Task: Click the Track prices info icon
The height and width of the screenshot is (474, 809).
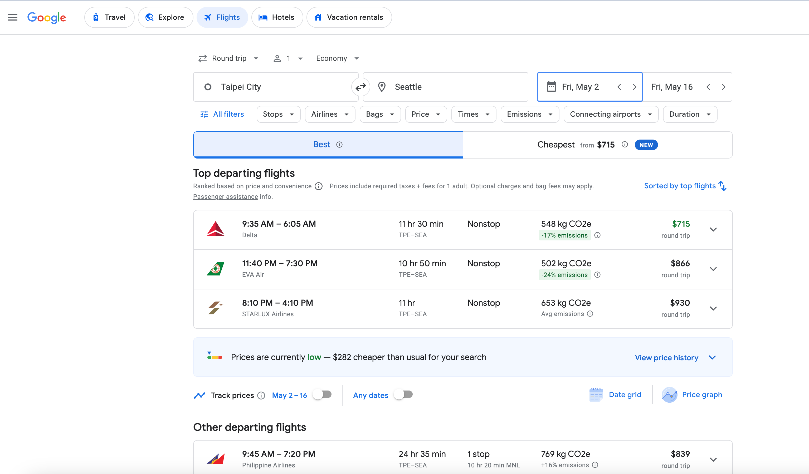Action: pyautogui.click(x=261, y=396)
